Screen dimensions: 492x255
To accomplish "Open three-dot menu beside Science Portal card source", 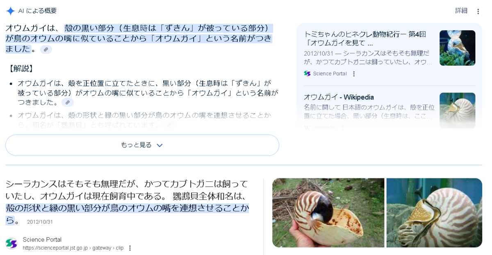I will pyautogui.click(x=354, y=74).
